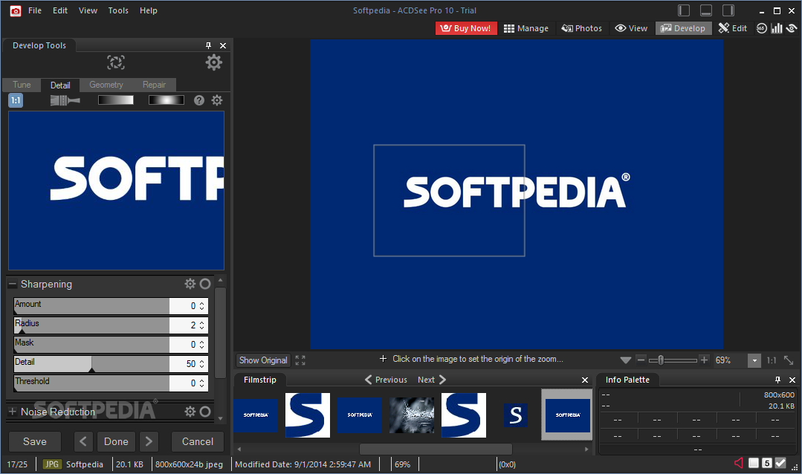802x474 pixels.
Task: Switch to the Repair tab
Action: point(154,85)
